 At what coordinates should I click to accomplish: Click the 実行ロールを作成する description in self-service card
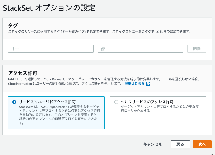pos(160,109)
